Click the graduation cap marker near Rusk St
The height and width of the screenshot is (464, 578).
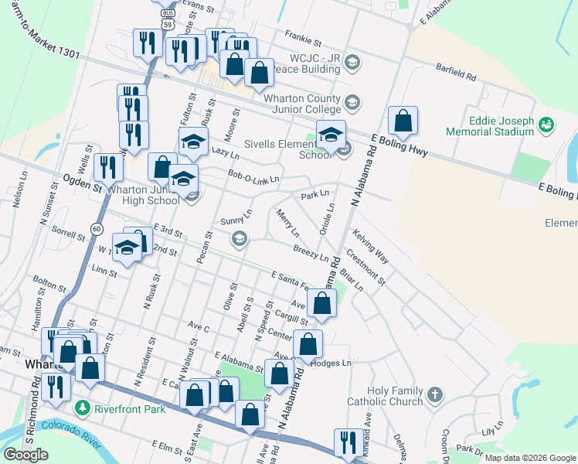point(193,142)
